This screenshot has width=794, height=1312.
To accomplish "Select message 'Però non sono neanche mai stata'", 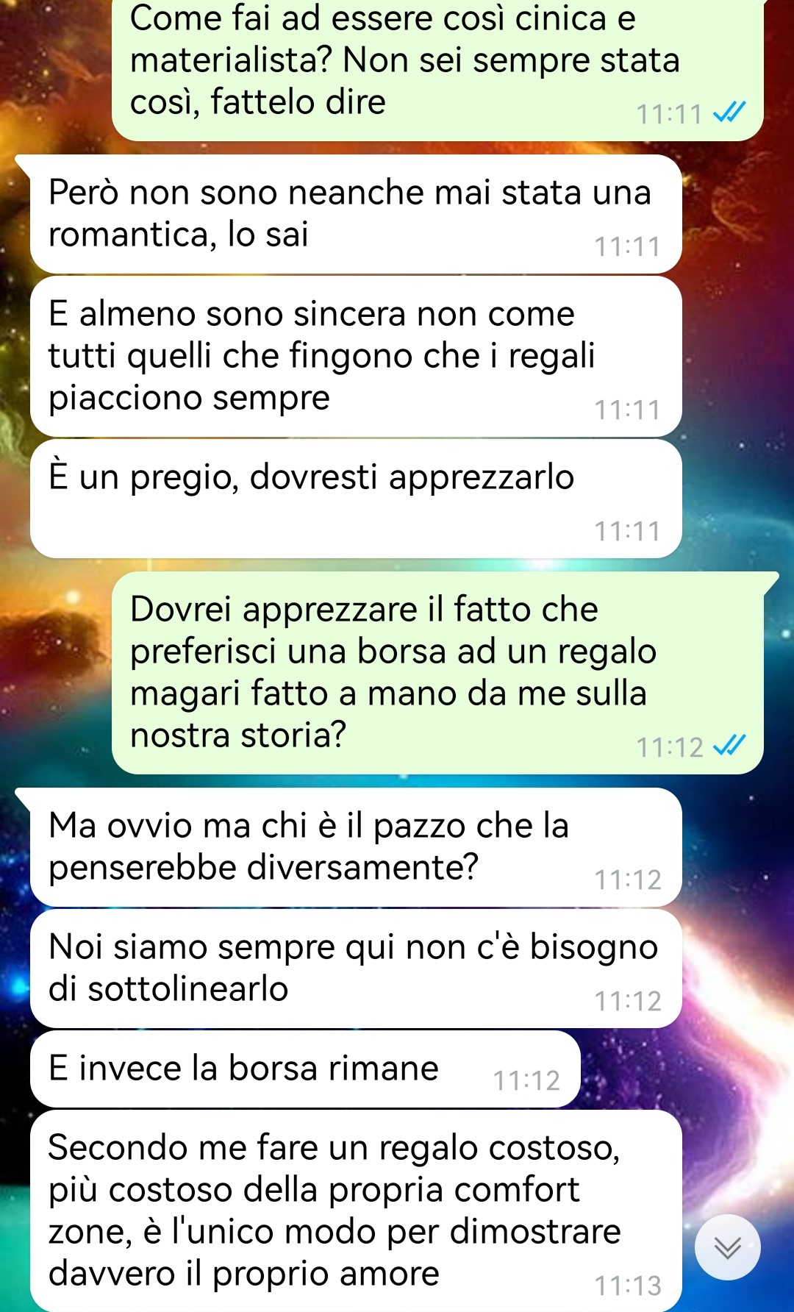I will pyautogui.click(x=356, y=214).
